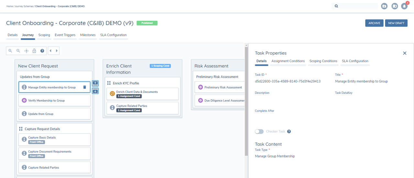Click the Capture Basic Details person icon
Viewport: 414px width, 178px height.
click(24, 139)
